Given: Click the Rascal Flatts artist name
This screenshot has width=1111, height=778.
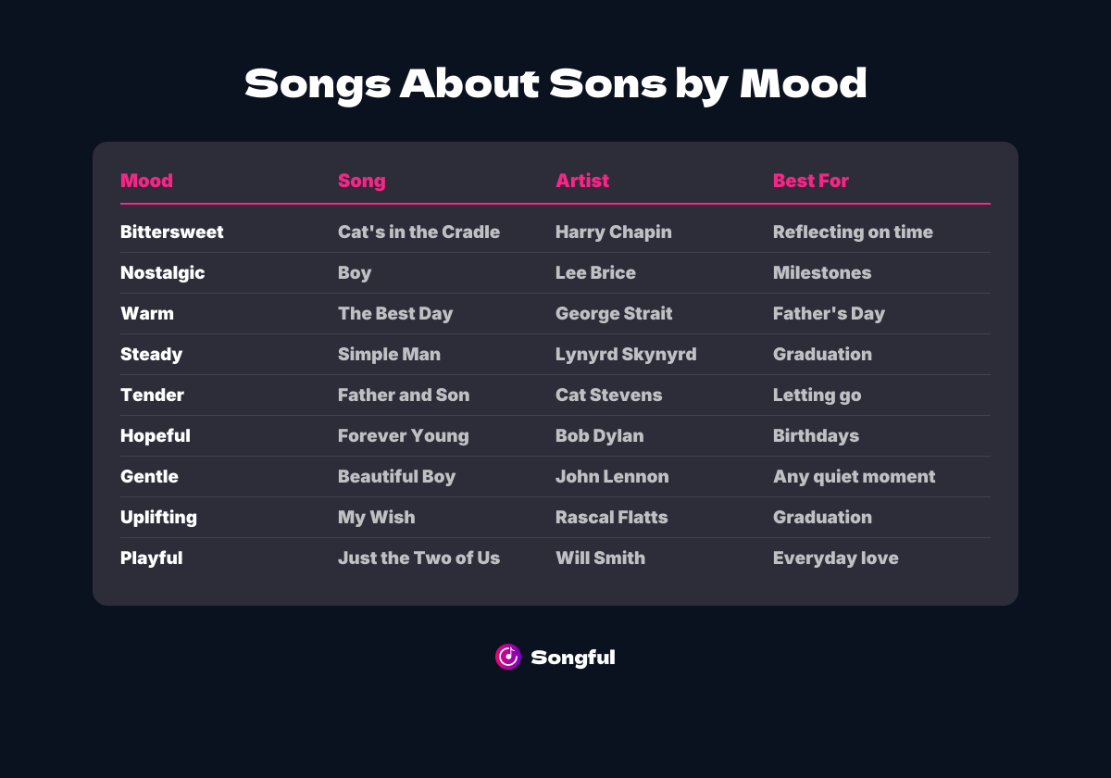Looking at the screenshot, I should [611, 518].
